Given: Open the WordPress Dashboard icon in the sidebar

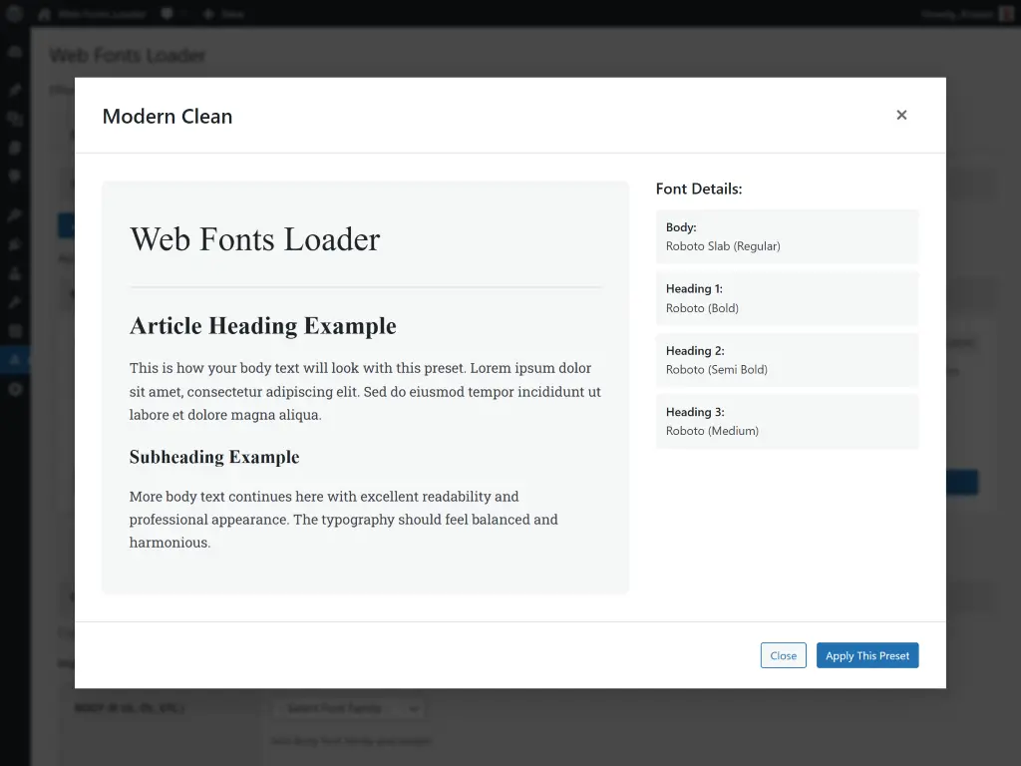Looking at the screenshot, I should [14, 50].
